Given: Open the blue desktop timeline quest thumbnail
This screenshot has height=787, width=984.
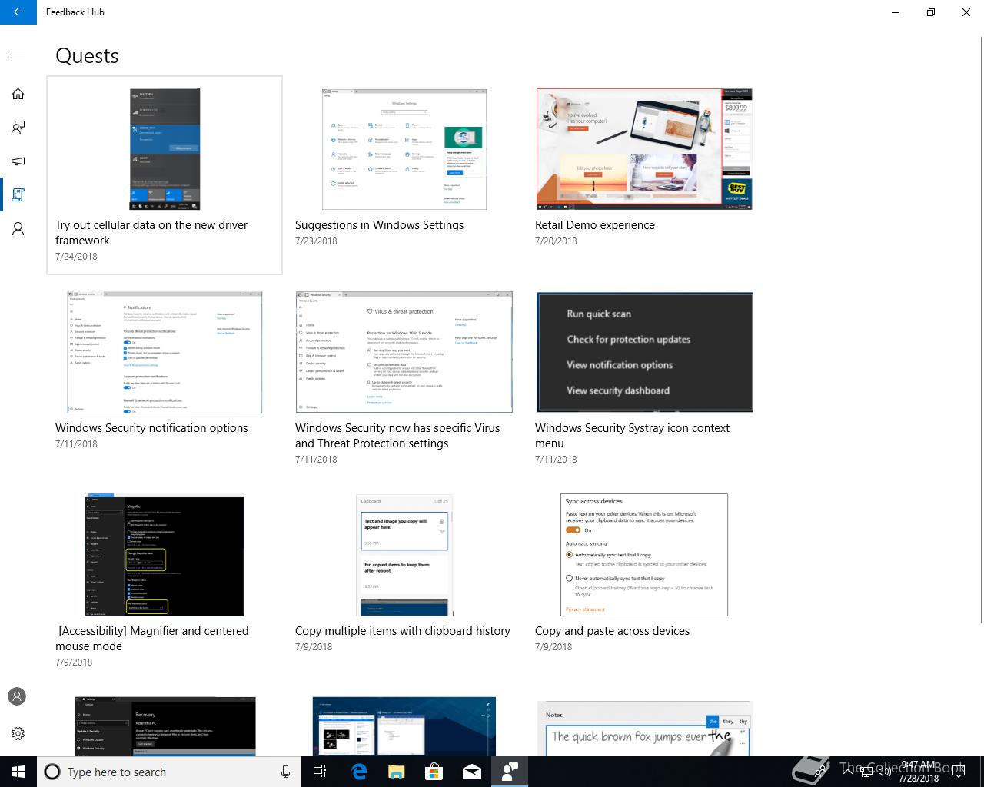Looking at the screenshot, I should point(404,726).
